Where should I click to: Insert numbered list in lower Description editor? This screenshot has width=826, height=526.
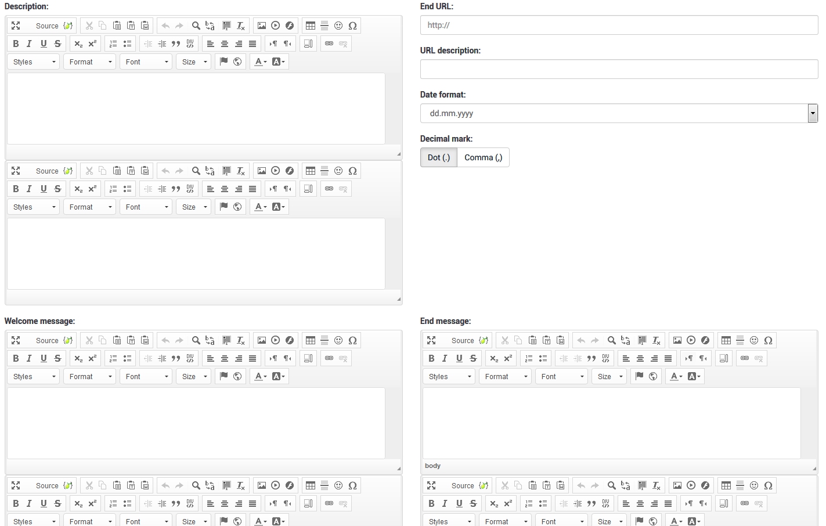point(113,189)
